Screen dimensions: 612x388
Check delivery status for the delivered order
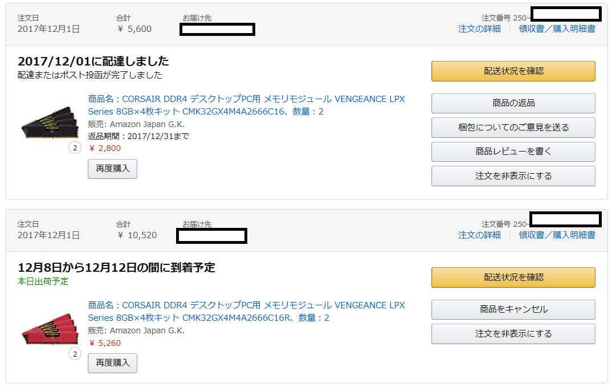(513, 71)
